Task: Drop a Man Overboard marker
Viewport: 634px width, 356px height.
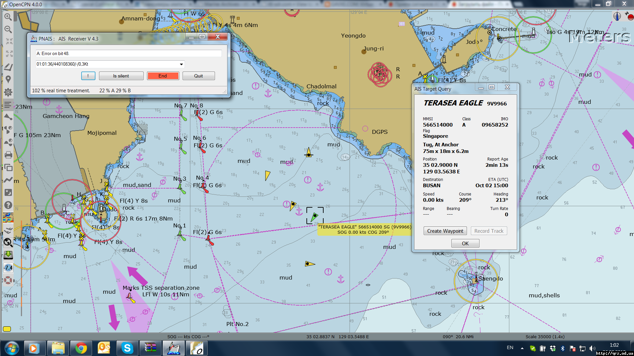Action: (8, 281)
